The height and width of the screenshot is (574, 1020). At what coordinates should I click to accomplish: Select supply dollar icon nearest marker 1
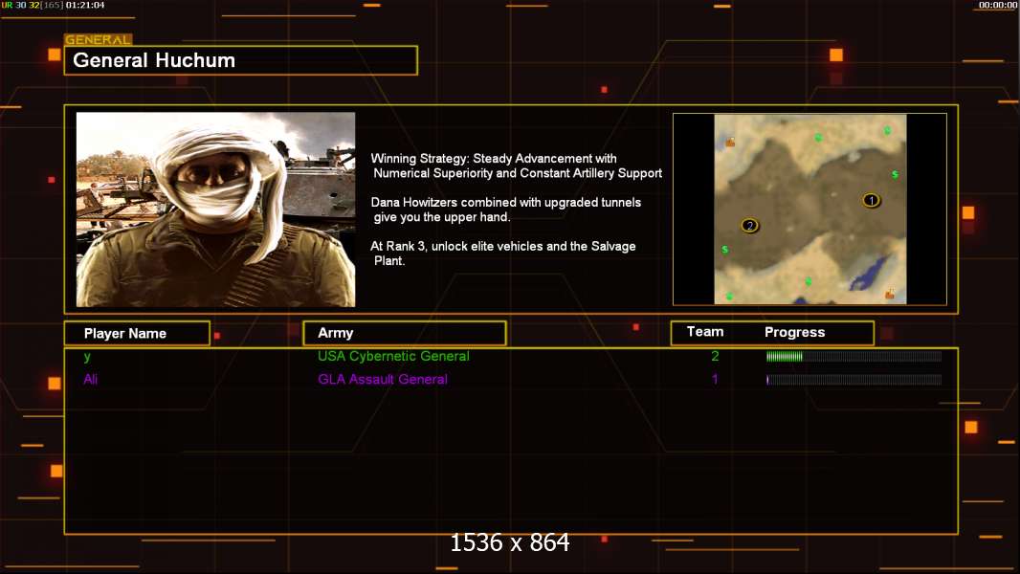895,174
